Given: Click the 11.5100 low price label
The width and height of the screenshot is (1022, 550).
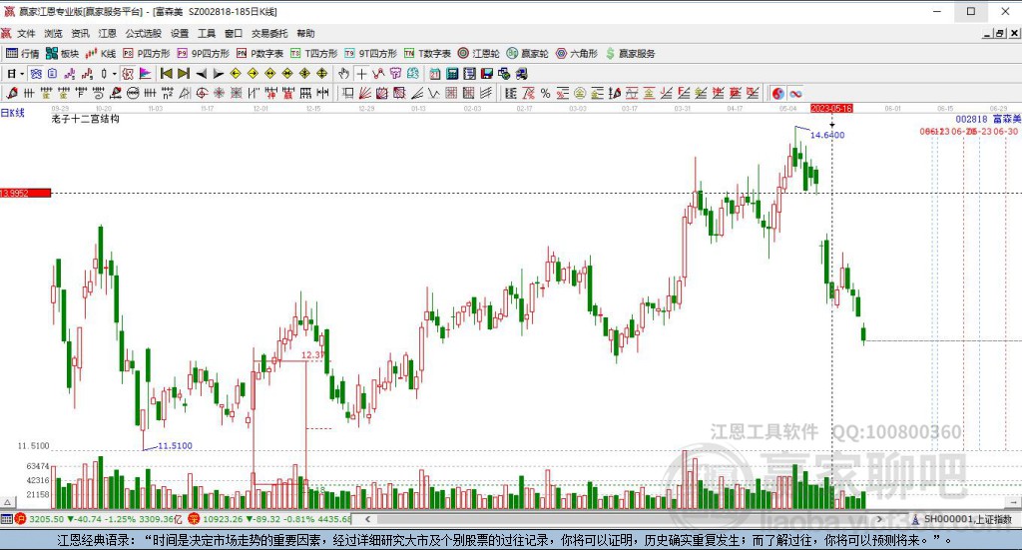Looking at the screenshot, I should pos(175,446).
